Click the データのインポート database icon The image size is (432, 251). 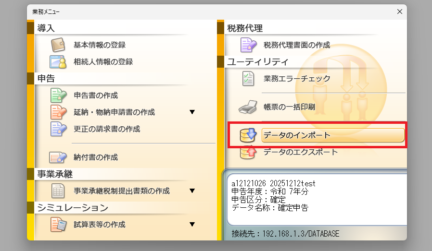click(x=248, y=135)
